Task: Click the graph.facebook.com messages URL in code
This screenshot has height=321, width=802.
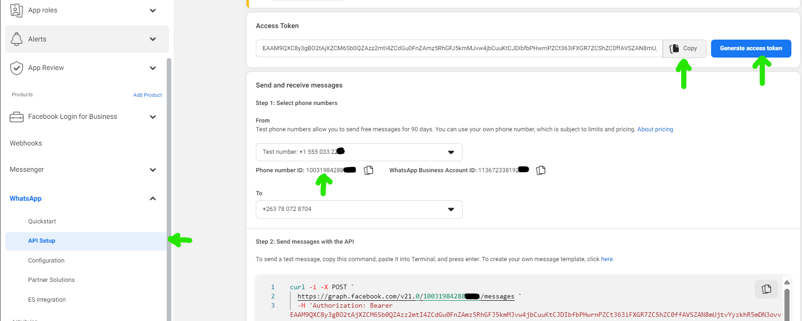Action: (x=405, y=297)
